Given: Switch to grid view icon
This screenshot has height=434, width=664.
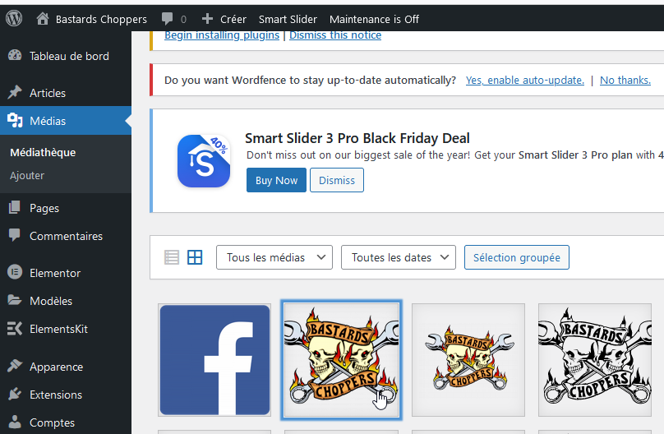Looking at the screenshot, I should [x=195, y=257].
